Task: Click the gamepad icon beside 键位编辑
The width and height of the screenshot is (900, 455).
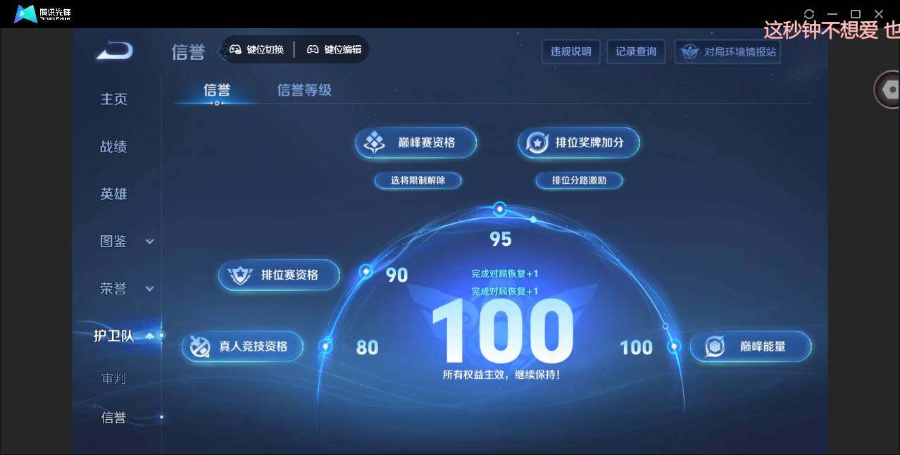Action: 313,49
